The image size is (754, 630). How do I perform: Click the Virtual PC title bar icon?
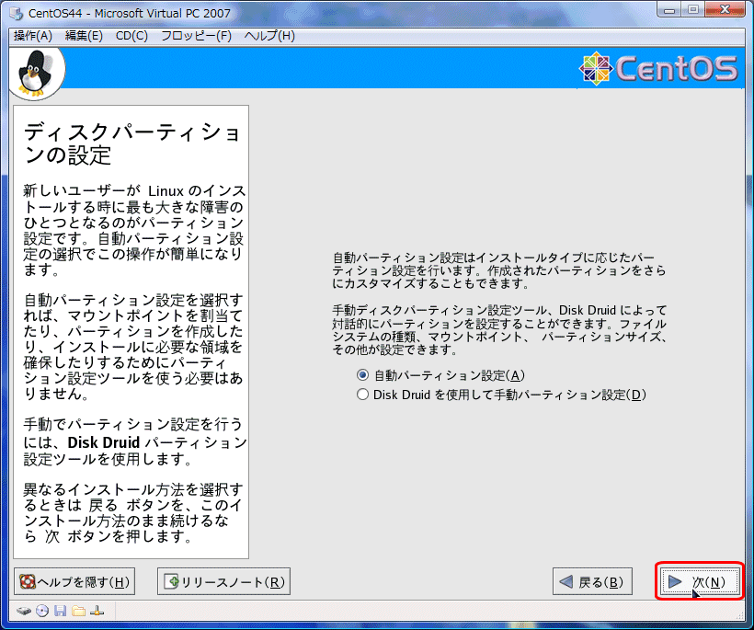pyautogui.click(x=17, y=14)
